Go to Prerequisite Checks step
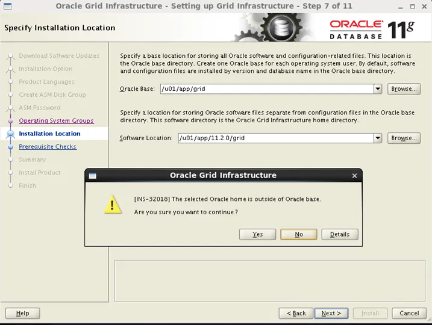This screenshot has height=325, width=432. point(48,147)
